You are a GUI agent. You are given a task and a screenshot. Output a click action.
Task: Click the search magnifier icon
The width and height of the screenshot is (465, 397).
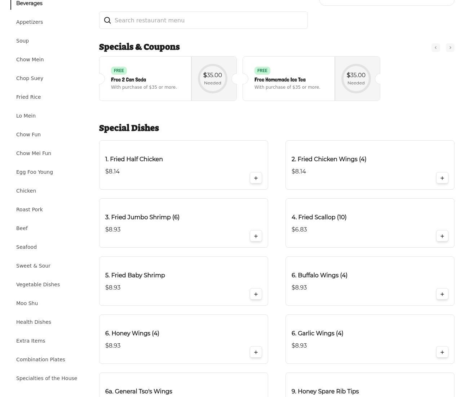[x=107, y=20]
